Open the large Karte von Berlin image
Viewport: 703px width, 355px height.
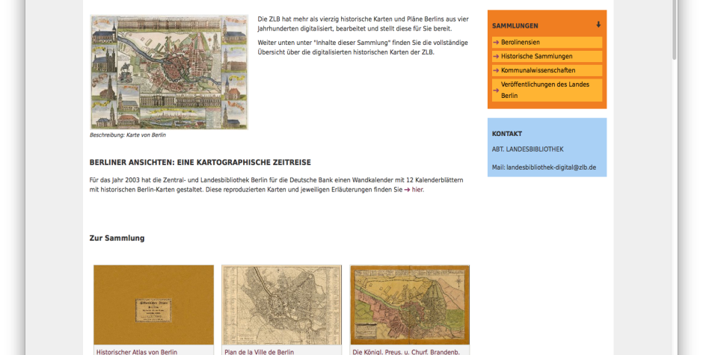click(x=169, y=72)
